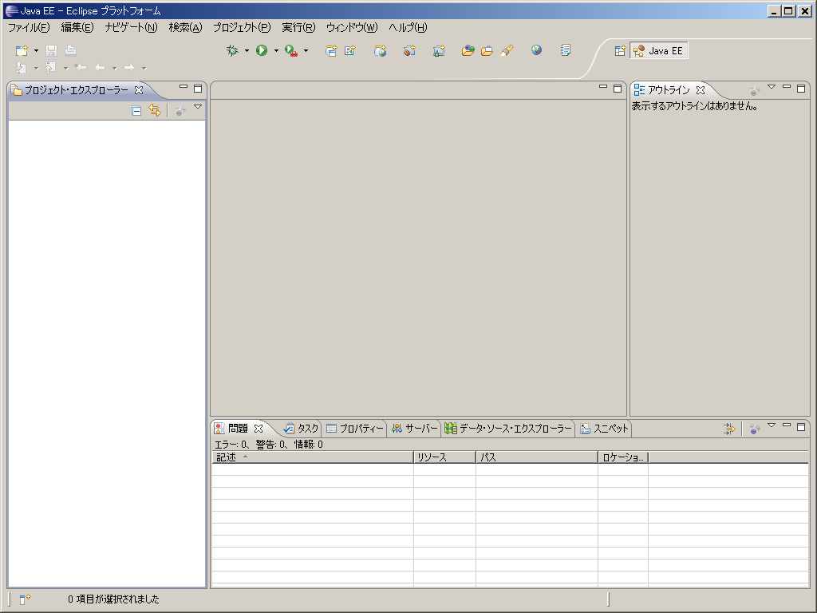This screenshot has height=613, width=817.
Task: Open the Web Browser globe icon
Action: coord(536,50)
